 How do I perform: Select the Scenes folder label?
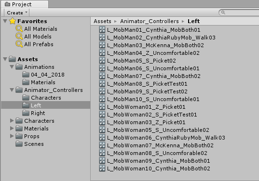tap(34, 144)
